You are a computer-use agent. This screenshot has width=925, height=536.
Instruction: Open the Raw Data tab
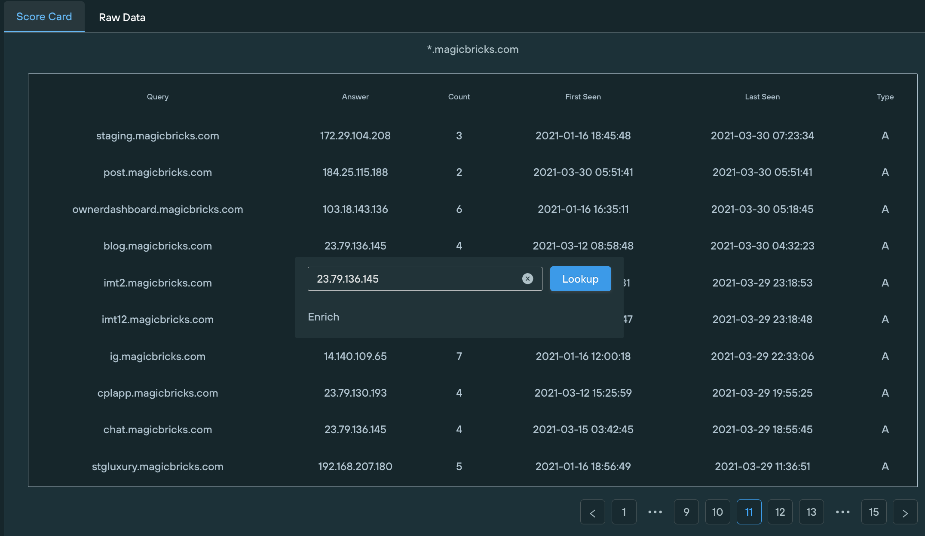[x=122, y=18]
